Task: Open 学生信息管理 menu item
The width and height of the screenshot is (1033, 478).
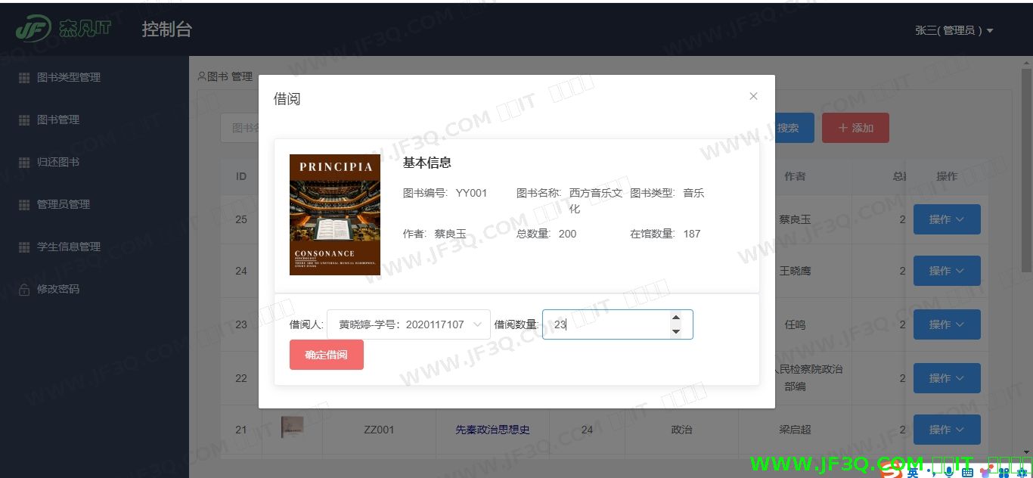Action: point(68,247)
